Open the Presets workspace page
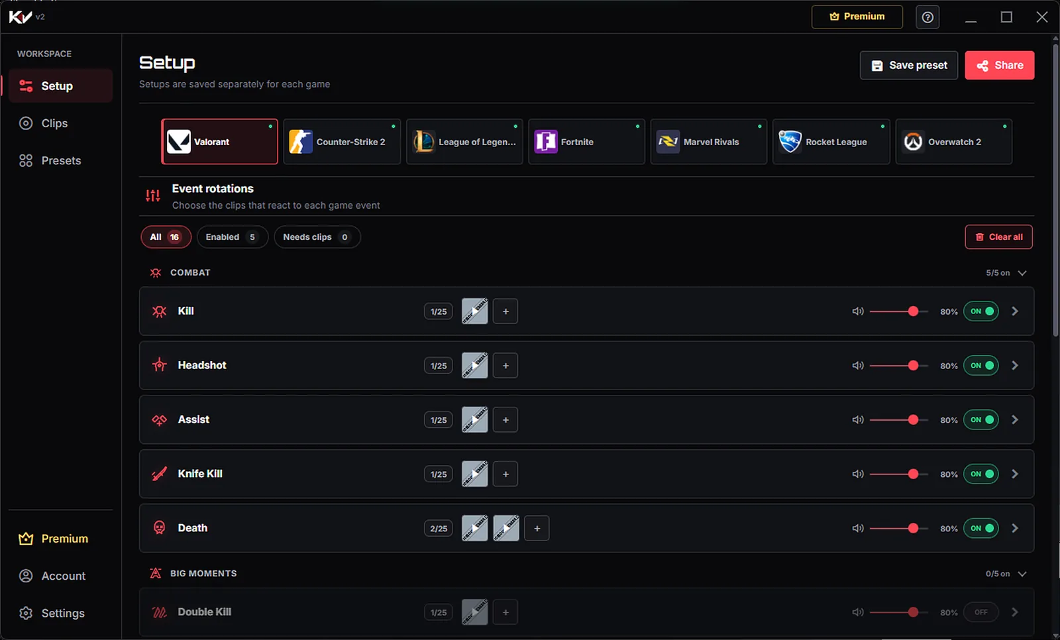Screen dimensions: 1060x640 [60, 160]
